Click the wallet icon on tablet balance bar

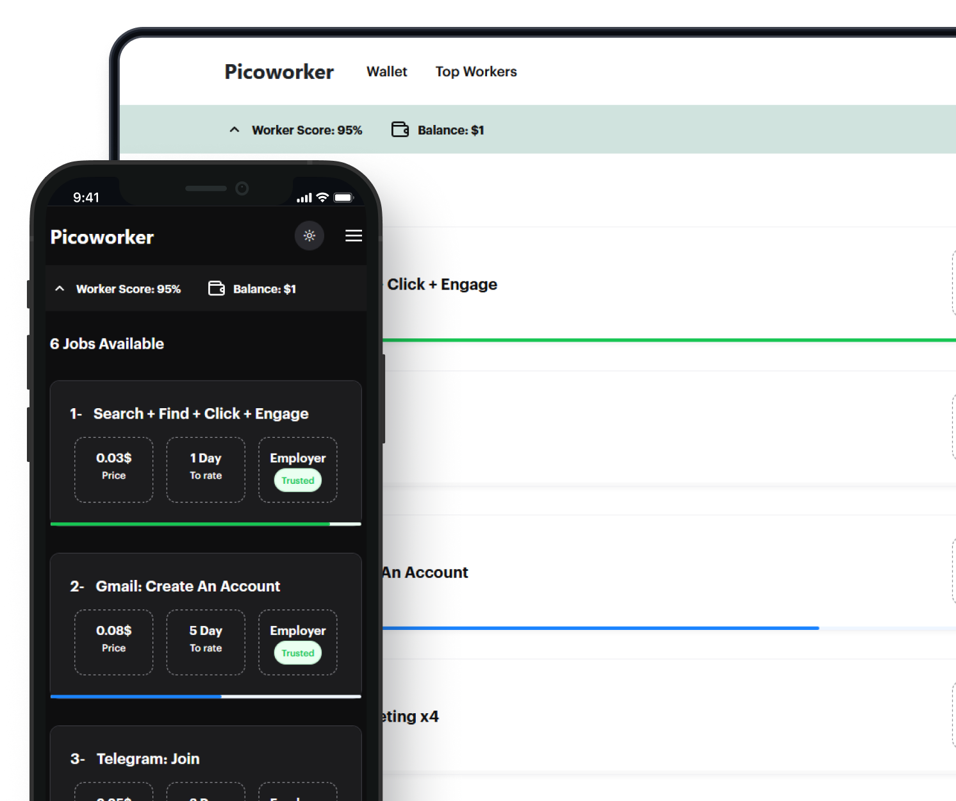400,129
